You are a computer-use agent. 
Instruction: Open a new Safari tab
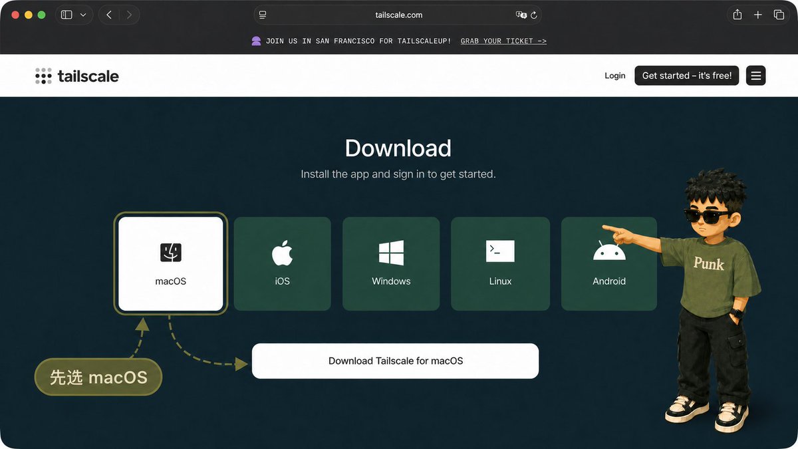click(757, 15)
